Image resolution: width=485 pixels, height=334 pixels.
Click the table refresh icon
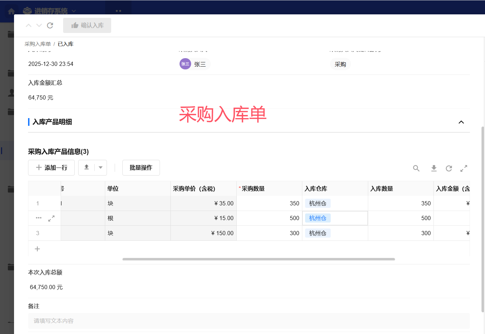[449, 168]
